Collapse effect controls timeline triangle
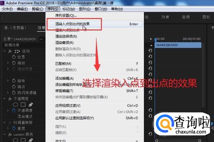Image resolution: width=214 pixels, height=142 pixels. point(151,45)
